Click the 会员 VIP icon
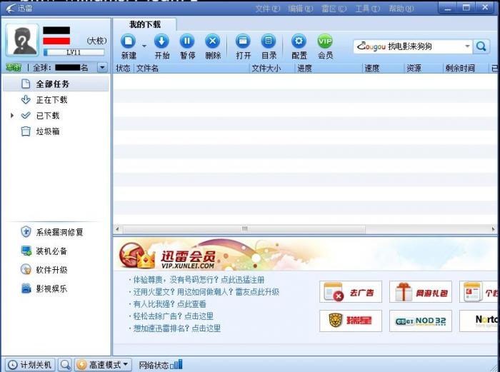This screenshot has width=500, height=372. [325, 41]
